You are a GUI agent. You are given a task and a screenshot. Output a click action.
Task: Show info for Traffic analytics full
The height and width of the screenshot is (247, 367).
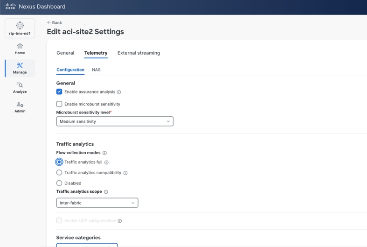(106, 162)
